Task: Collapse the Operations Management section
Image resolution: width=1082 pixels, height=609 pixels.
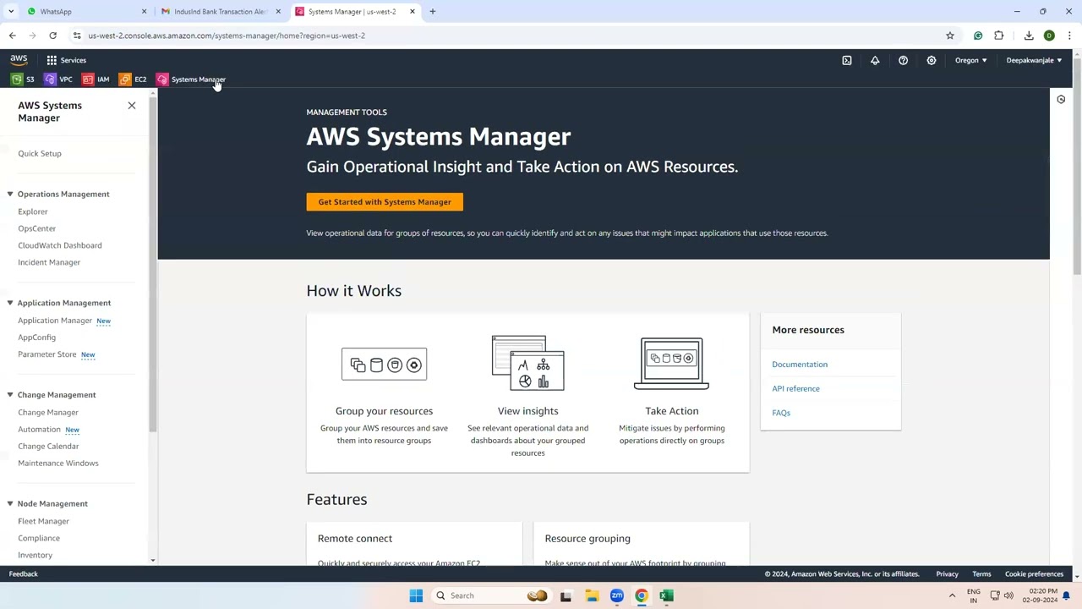Action: tap(10, 194)
